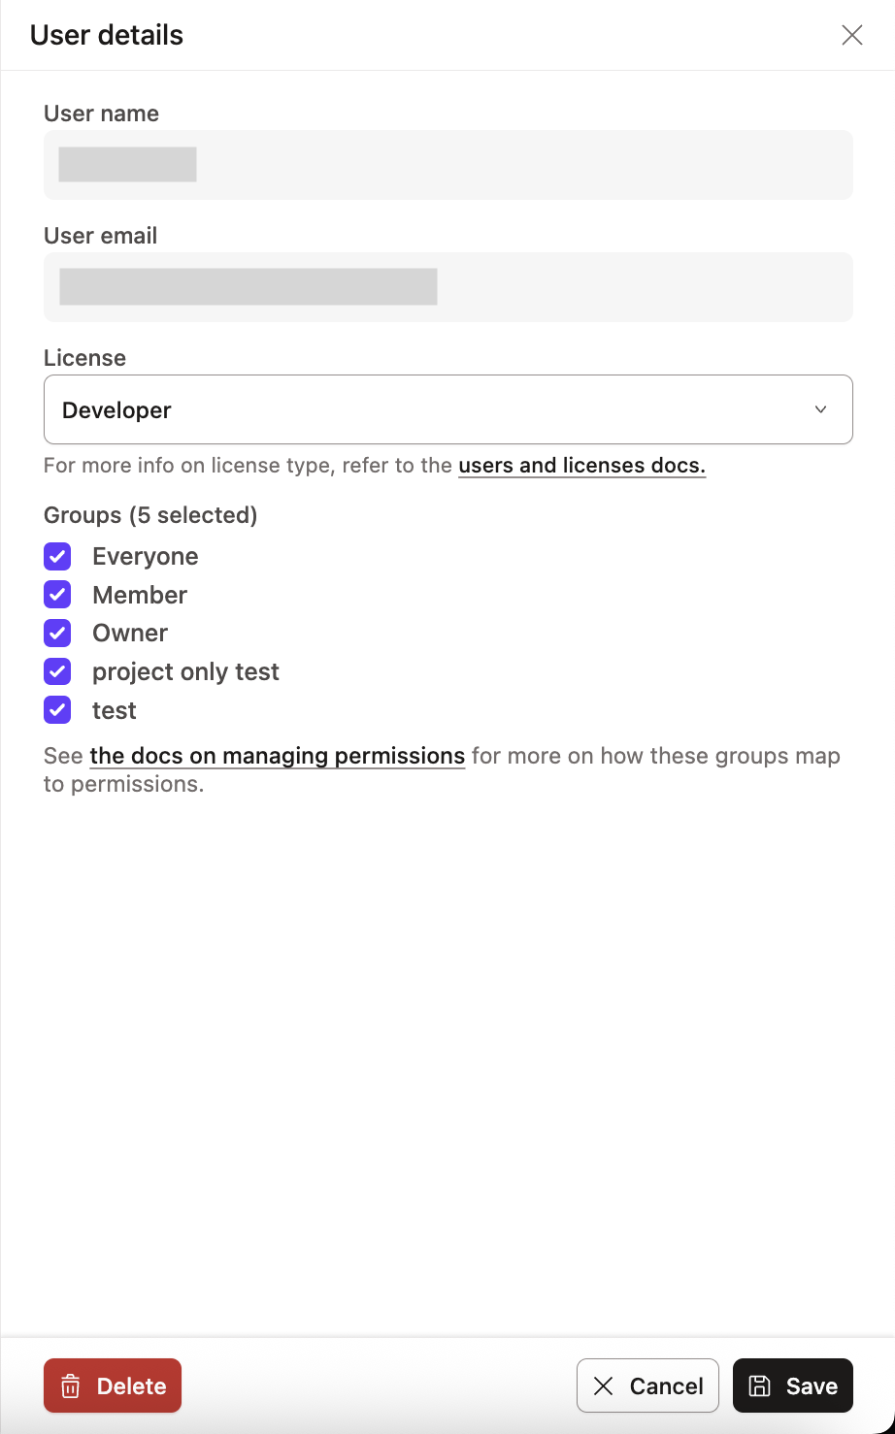Open the users and licenses docs link
The width and height of the screenshot is (895, 1434).
[581, 466]
